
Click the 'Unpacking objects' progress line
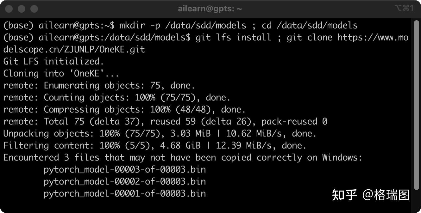click(160, 134)
